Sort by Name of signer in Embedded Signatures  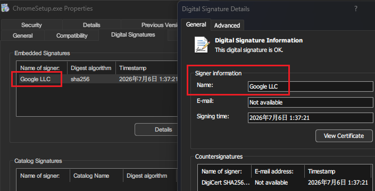(x=42, y=68)
